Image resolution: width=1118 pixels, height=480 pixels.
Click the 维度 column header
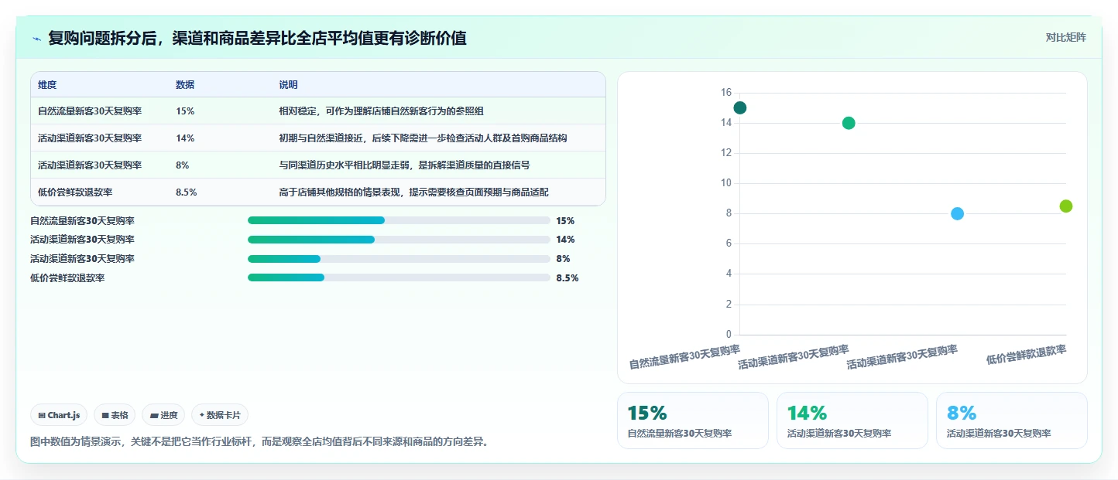[47, 85]
